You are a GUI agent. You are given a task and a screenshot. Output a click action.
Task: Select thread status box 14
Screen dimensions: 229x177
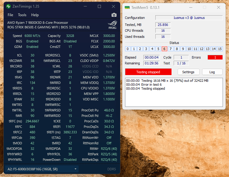pyautogui.click(x=214, y=49)
